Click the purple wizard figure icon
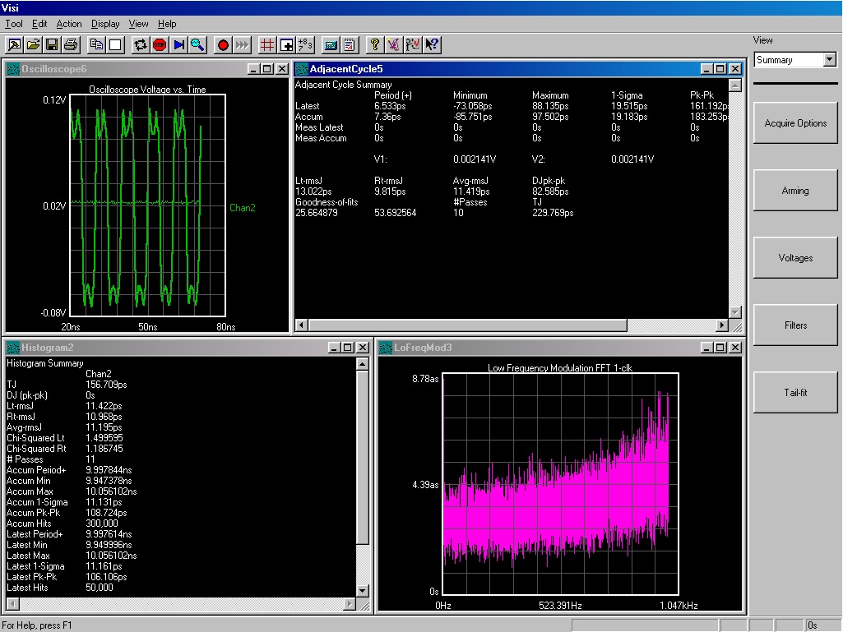Viewport: 843px width, 632px height. tap(394, 45)
